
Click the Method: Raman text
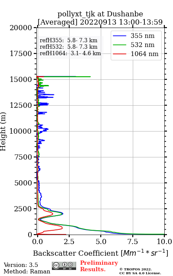[x=27, y=271]
